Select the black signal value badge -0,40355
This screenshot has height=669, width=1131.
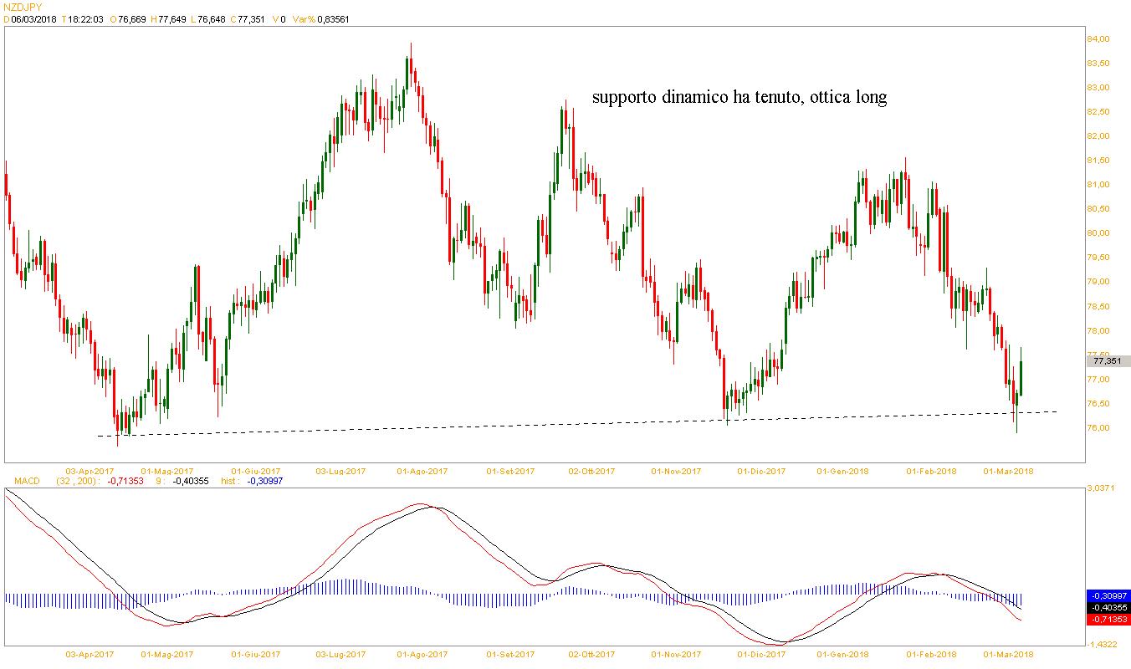click(1108, 606)
